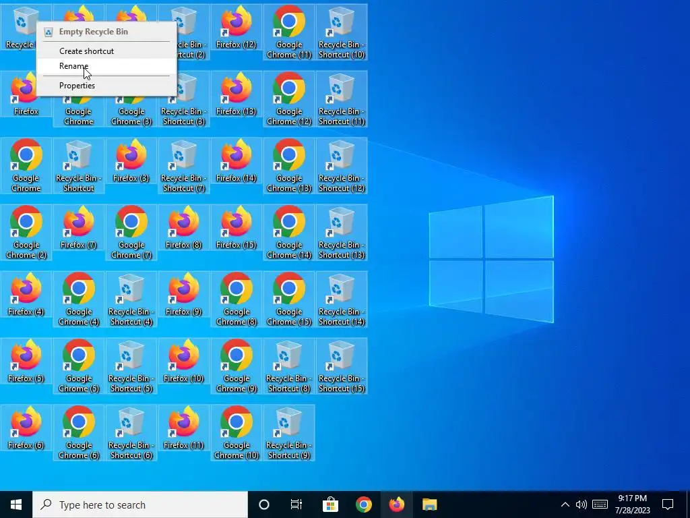
Task: Click Recycle Bin - Shortcut (14)
Action: (342, 299)
